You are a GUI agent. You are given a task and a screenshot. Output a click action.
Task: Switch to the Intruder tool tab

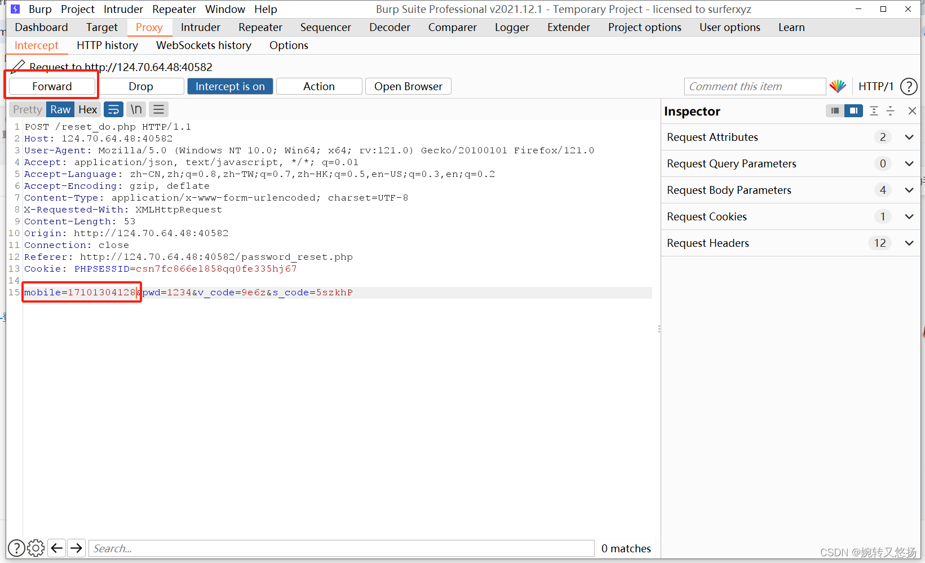point(201,27)
